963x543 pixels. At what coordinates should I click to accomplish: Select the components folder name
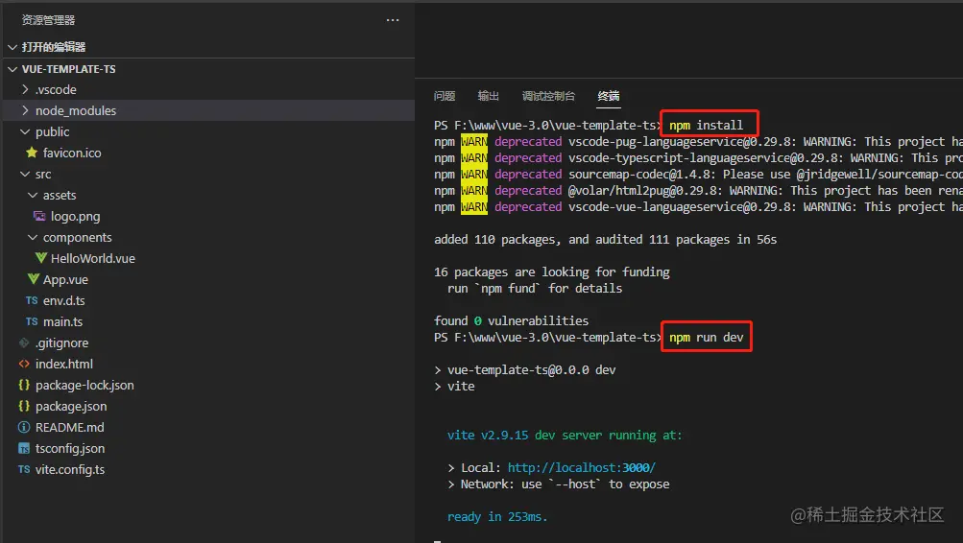(78, 238)
